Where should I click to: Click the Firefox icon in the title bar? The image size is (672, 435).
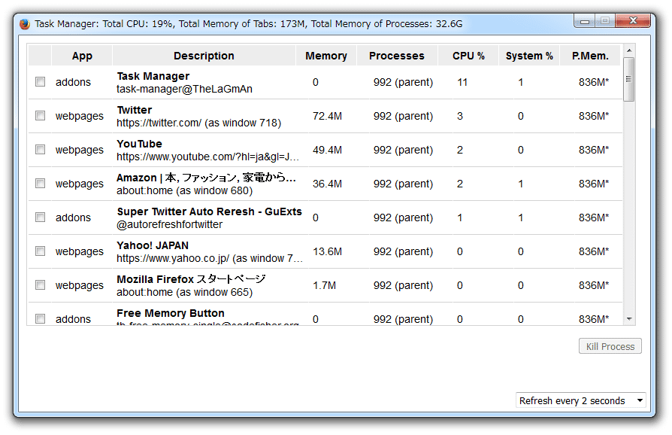(25, 24)
